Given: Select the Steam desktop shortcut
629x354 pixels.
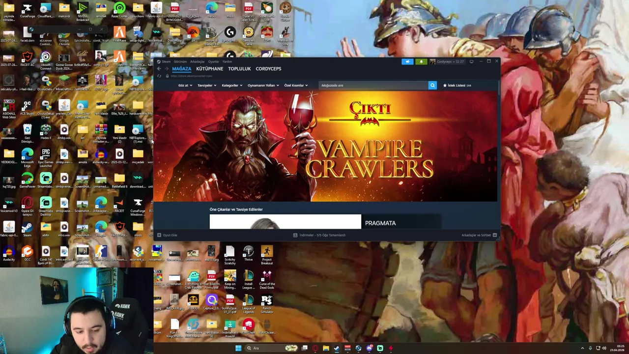Looking at the screenshot, I should [x=27, y=229].
